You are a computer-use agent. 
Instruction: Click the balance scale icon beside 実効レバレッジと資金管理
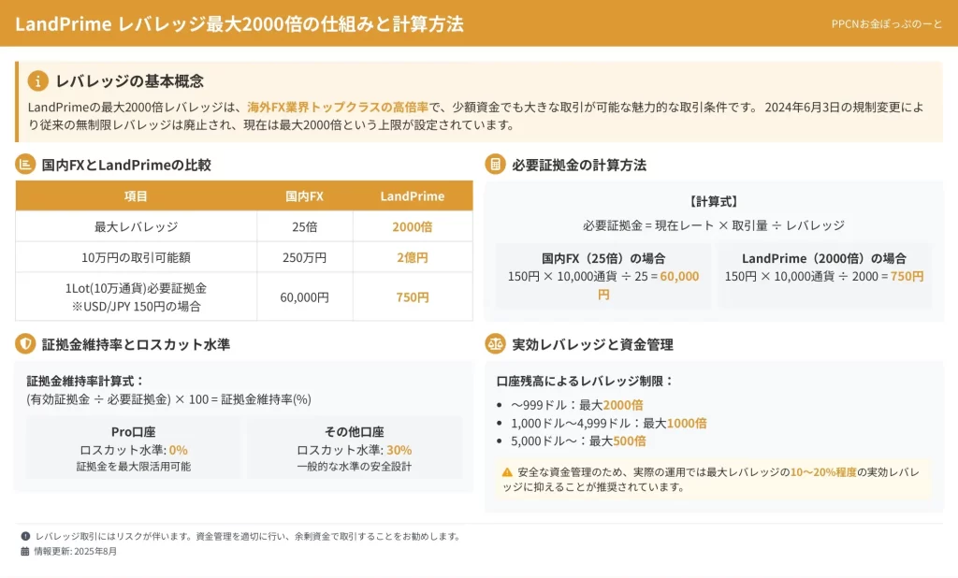click(495, 344)
